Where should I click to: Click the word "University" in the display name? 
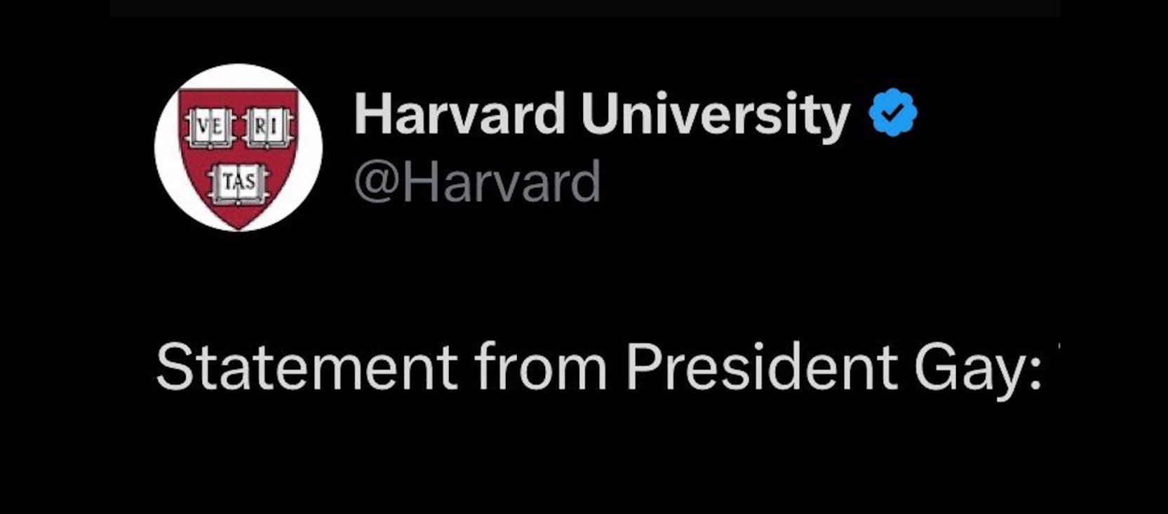click(715, 114)
